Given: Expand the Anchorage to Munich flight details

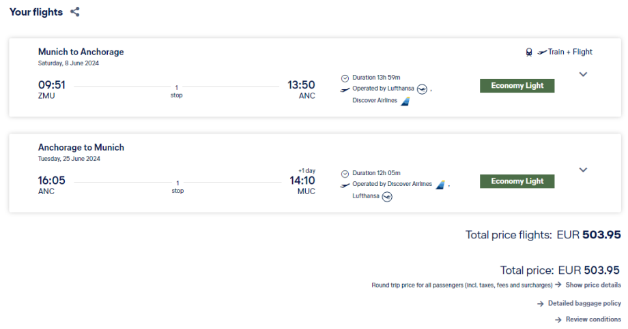Looking at the screenshot, I should tap(583, 170).
